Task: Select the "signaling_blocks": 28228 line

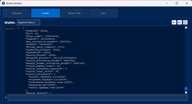Action: [43, 50]
